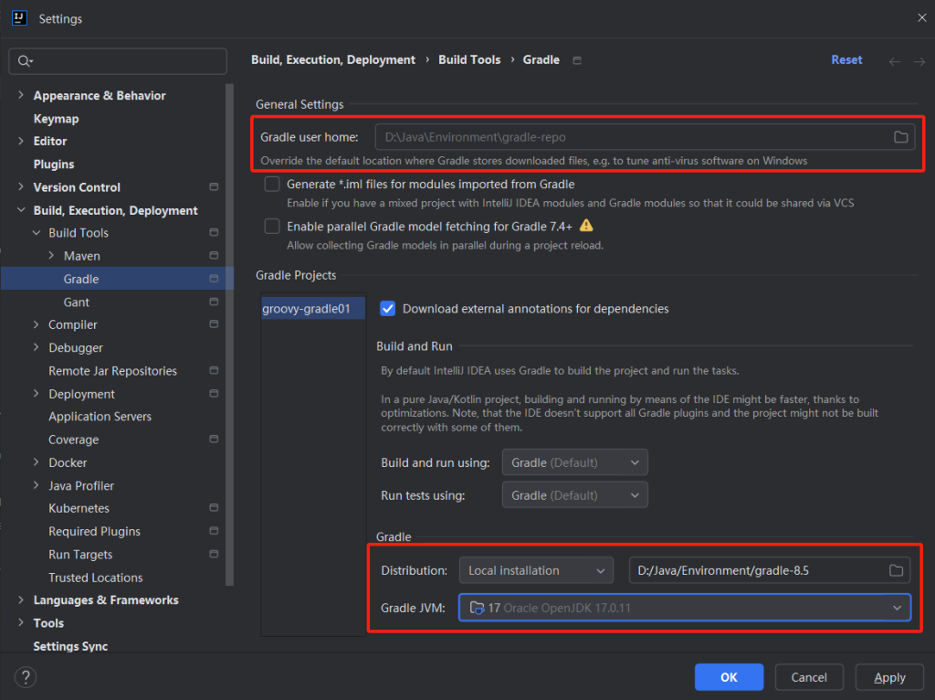Click the folder icon in Gradle user home field

point(900,137)
